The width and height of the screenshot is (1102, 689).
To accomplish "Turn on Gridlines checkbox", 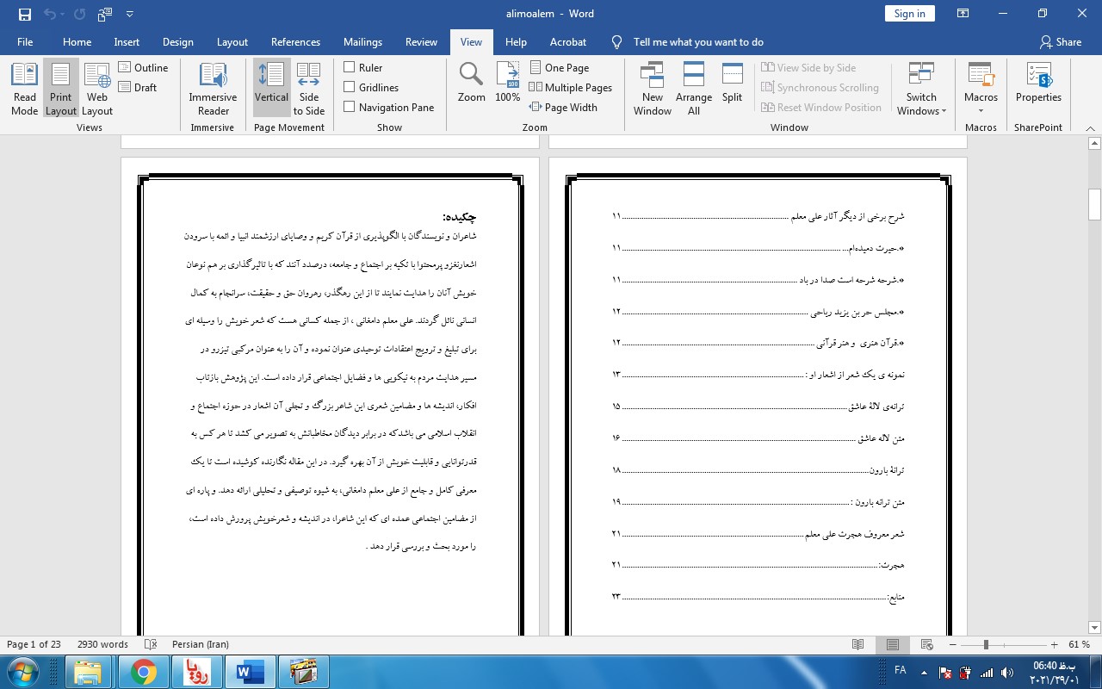I will point(350,87).
